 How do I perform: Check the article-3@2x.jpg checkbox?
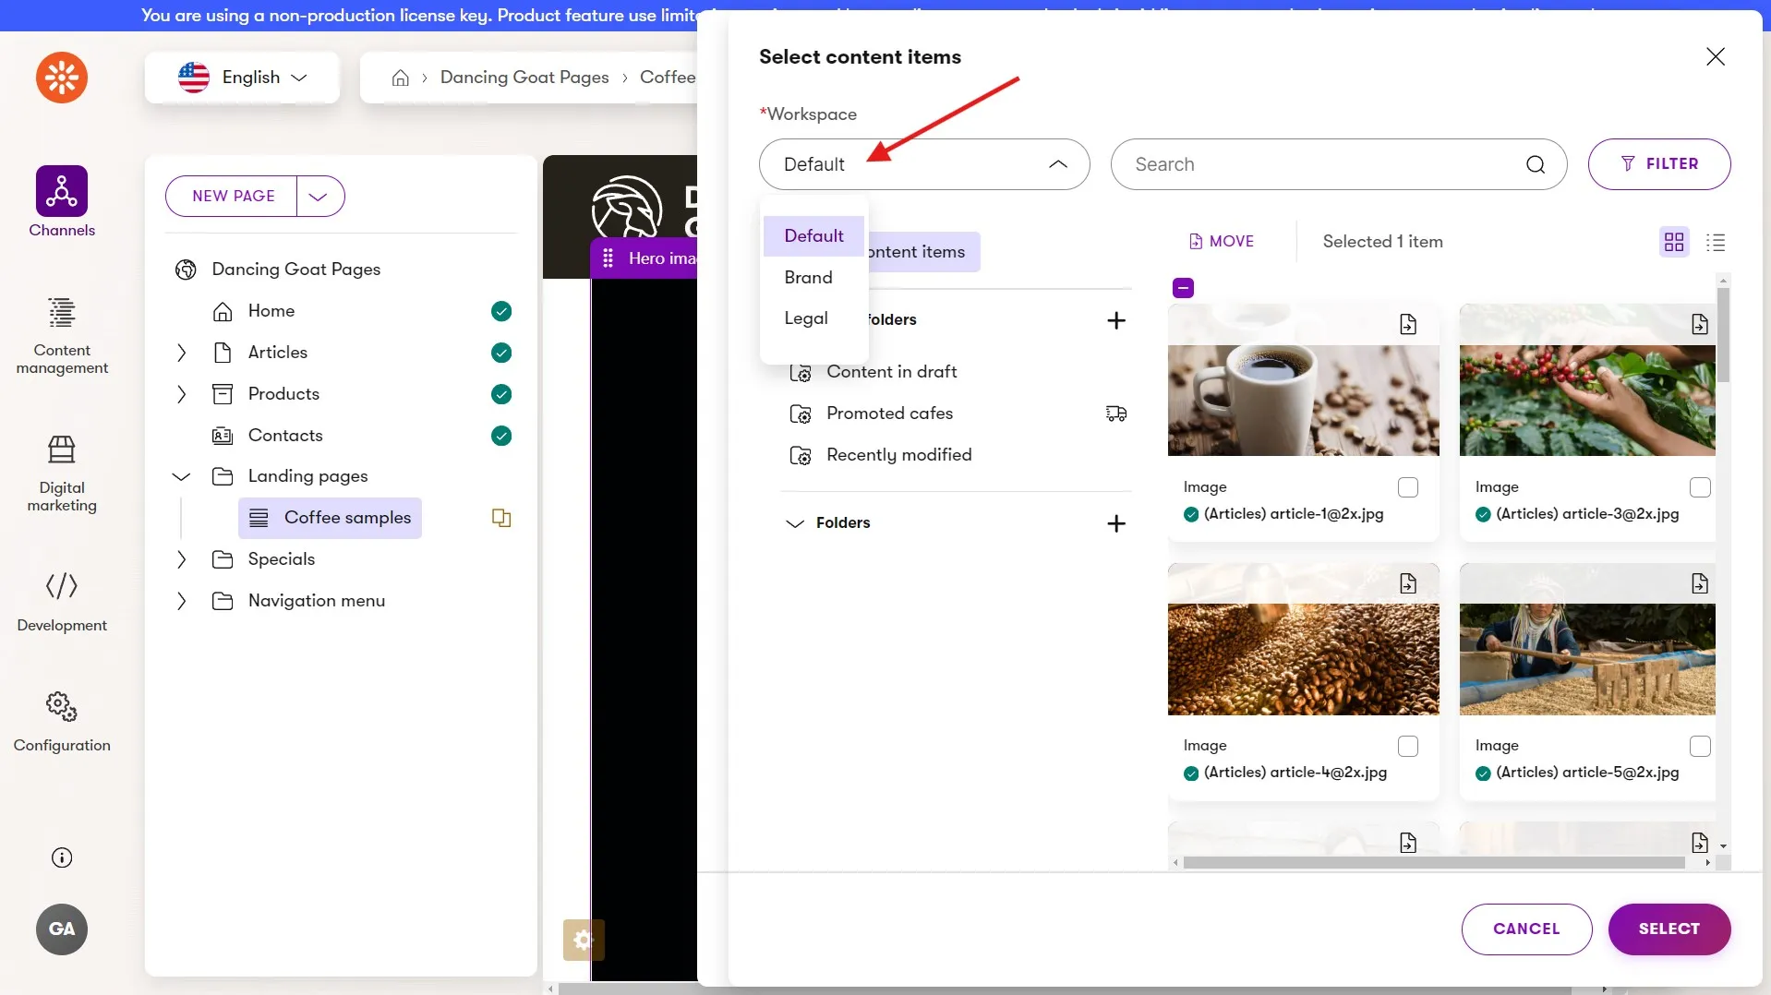[1700, 487]
